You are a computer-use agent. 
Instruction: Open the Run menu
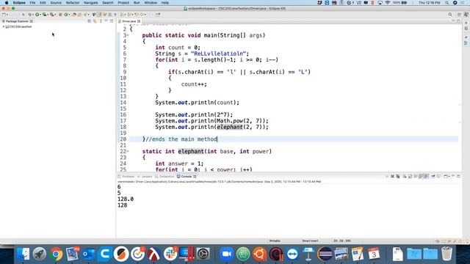click(137, 3)
